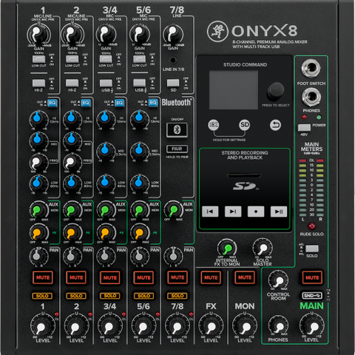This screenshot has width=355, height=355.
Task: Click the FX button in Studio Command
Action: coord(214,125)
